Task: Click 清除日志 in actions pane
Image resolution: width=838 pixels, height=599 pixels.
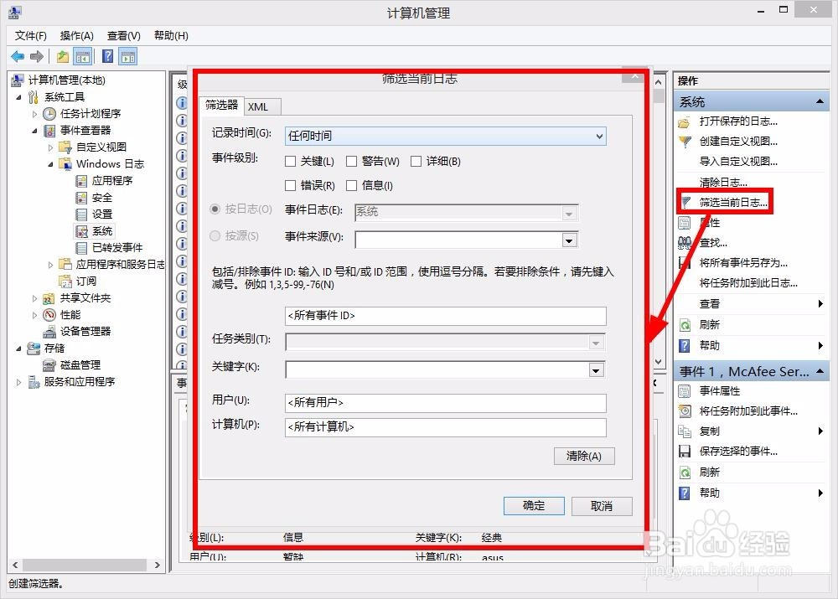Action: click(x=723, y=182)
